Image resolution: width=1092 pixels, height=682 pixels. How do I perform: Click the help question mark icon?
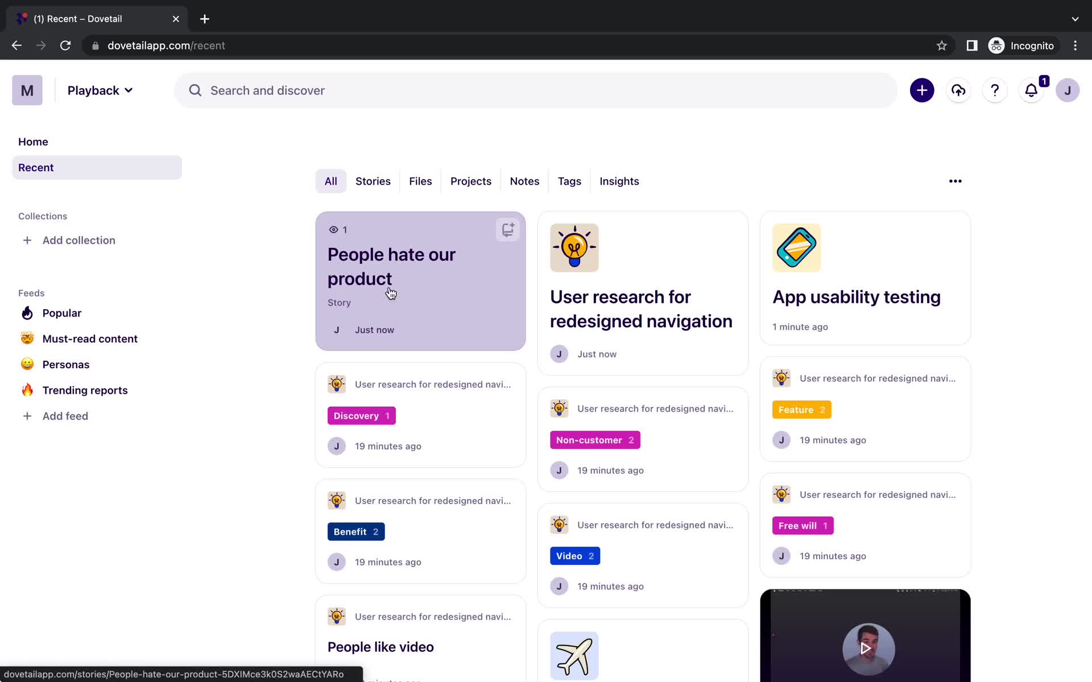[995, 90]
